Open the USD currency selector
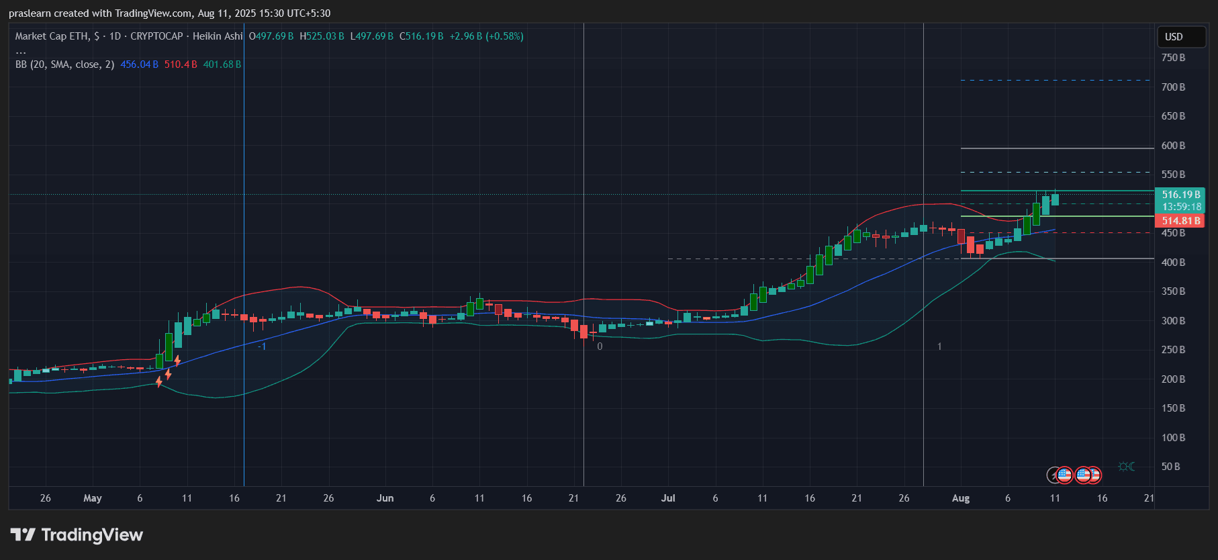 tap(1181, 37)
